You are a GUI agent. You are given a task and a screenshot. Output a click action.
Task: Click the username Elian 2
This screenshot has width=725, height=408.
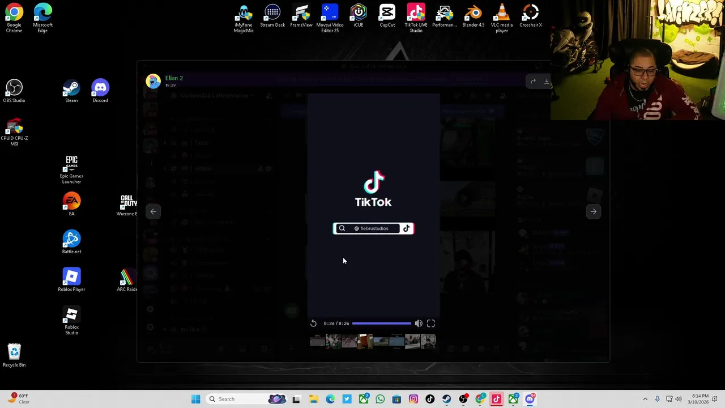[174, 78]
